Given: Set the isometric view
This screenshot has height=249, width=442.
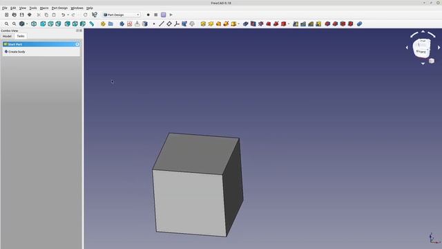Looking at the screenshot, I should click(34, 24).
